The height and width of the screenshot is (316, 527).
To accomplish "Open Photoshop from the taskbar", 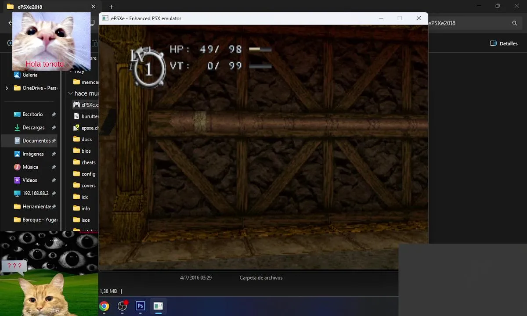I will (x=141, y=306).
